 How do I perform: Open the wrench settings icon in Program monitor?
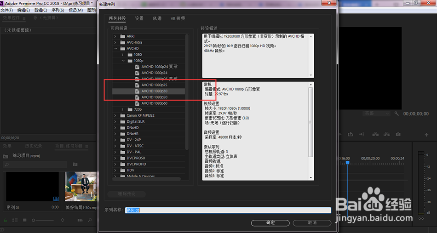click(397, 114)
